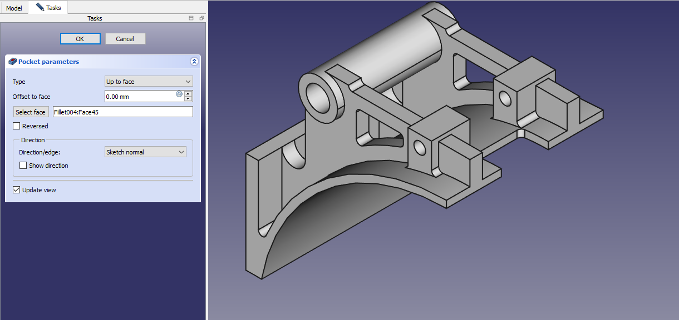Click the Select face button
Screen dimensions: 679x320
tap(31, 112)
